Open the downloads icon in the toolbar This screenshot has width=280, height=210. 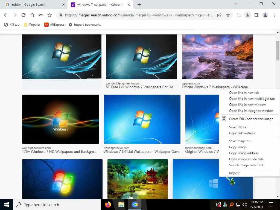pos(248,15)
